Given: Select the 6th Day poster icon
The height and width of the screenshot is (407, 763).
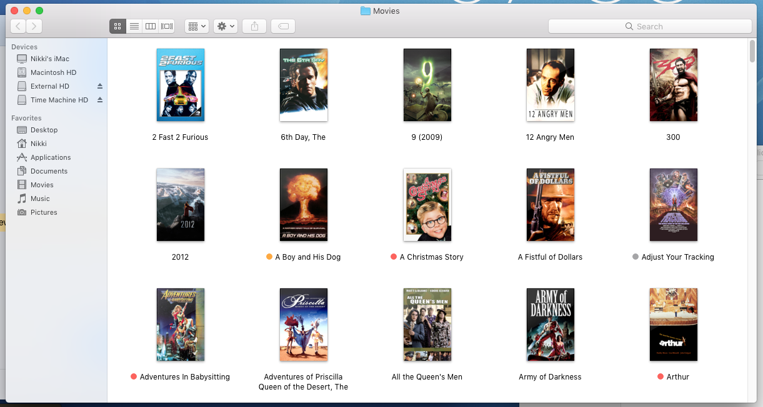Looking at the screenshot, I should (x=304, y=85).
